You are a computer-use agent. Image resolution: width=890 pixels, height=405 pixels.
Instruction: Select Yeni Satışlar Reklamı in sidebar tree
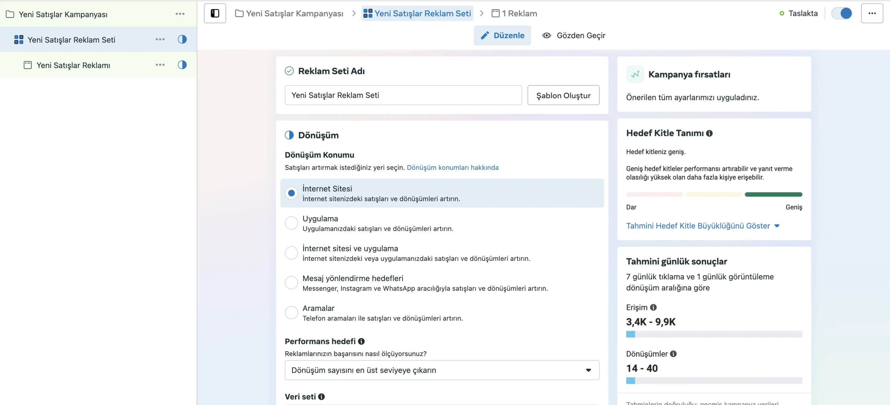[73, 65]
